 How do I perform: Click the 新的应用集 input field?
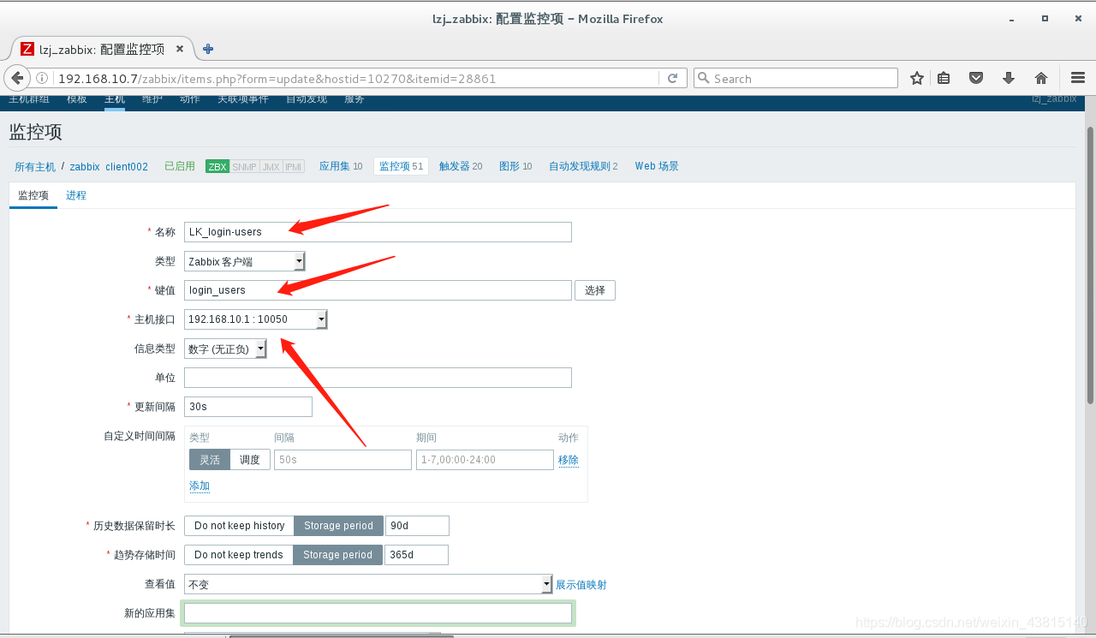click(378, 613)
